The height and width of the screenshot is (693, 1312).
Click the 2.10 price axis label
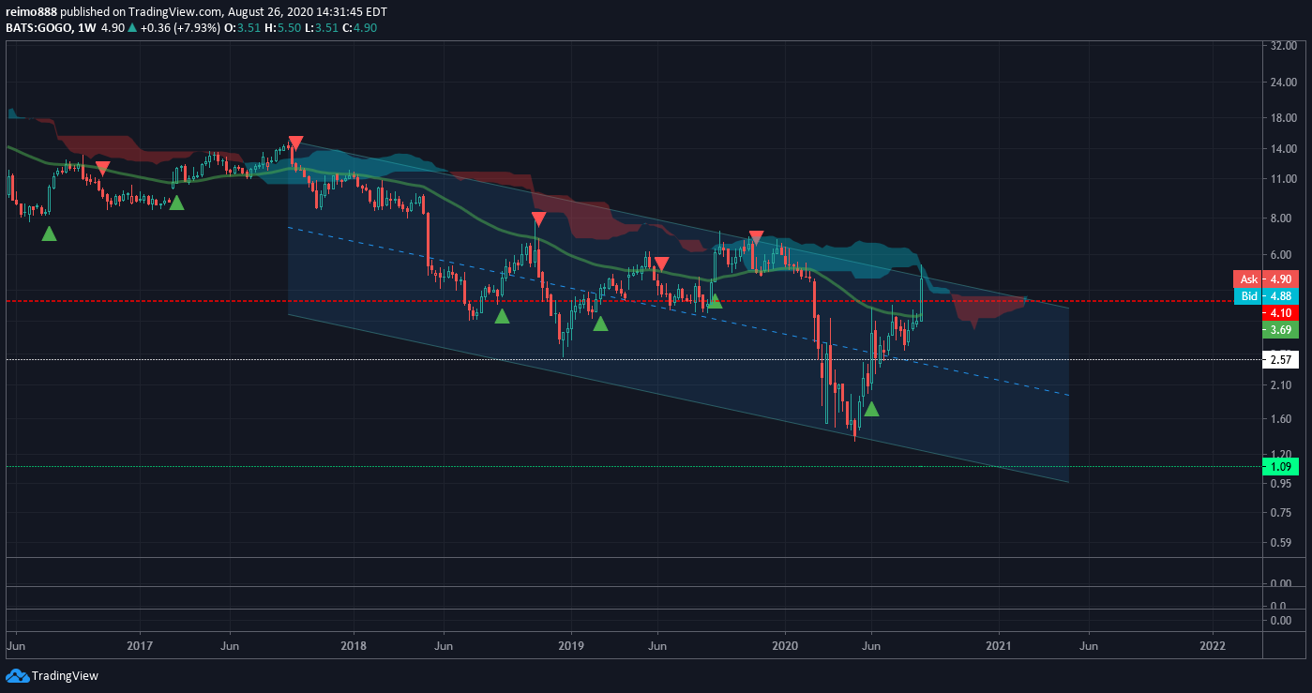click(x=1283, y=384)
